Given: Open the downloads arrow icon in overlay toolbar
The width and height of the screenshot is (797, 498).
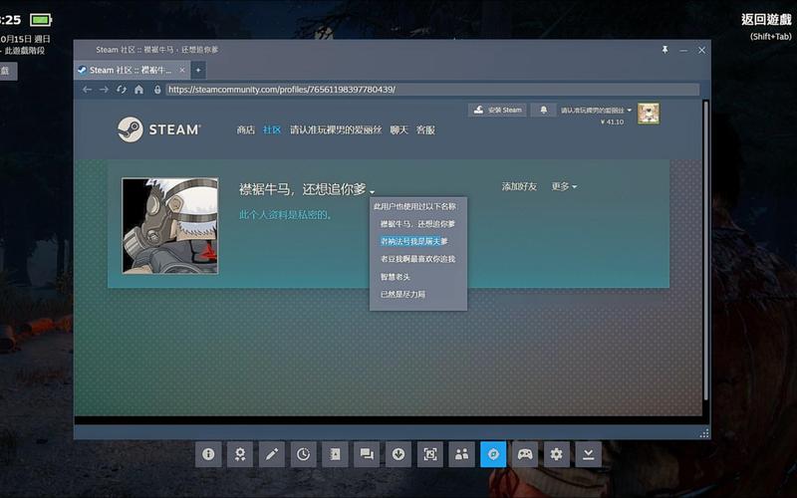Looking at the screenshot, I should point(398,454).
